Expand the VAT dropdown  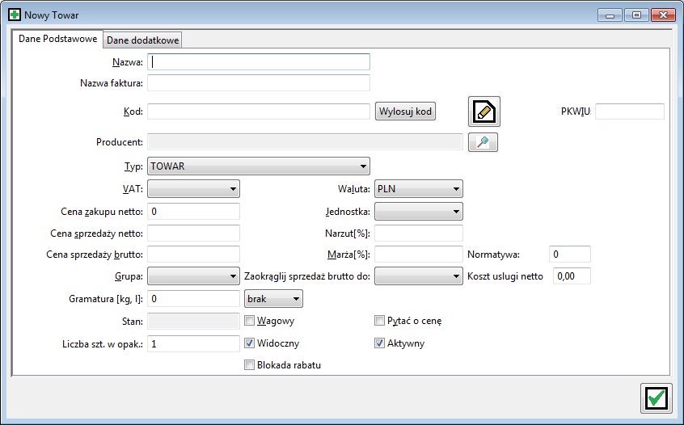click(x=194, y=189)
